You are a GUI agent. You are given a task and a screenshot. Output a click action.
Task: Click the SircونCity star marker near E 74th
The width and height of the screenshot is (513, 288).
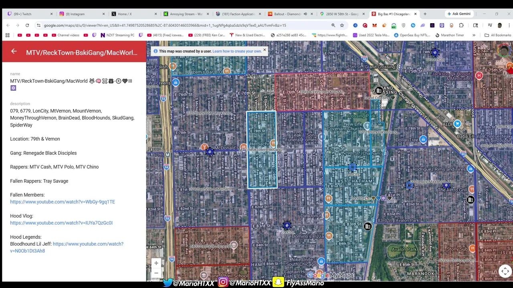(435, 52)
